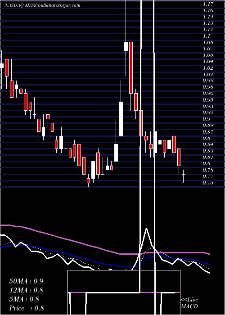
Task: Select the 12MA : 0.8 readout
Action: pos(26,290)
